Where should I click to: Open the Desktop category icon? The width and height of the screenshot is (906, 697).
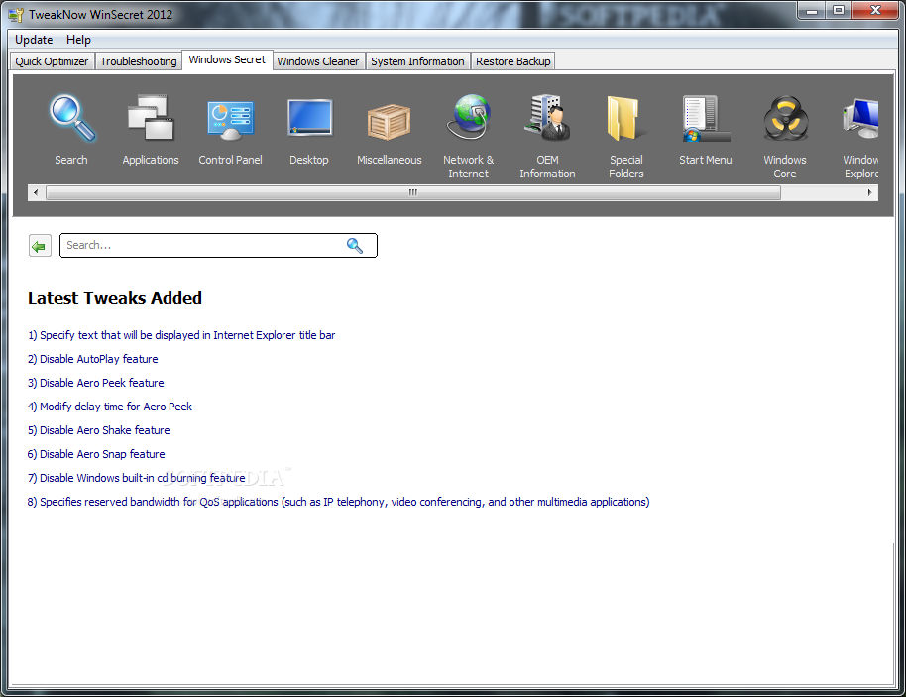pos(309,118)
